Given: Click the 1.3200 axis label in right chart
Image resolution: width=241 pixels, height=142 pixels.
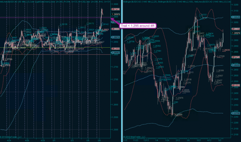Looking at the screenshot, I should 235,5.
